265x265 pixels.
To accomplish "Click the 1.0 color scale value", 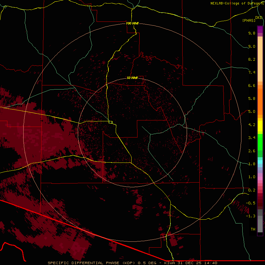I will click(x=252, y=177).
